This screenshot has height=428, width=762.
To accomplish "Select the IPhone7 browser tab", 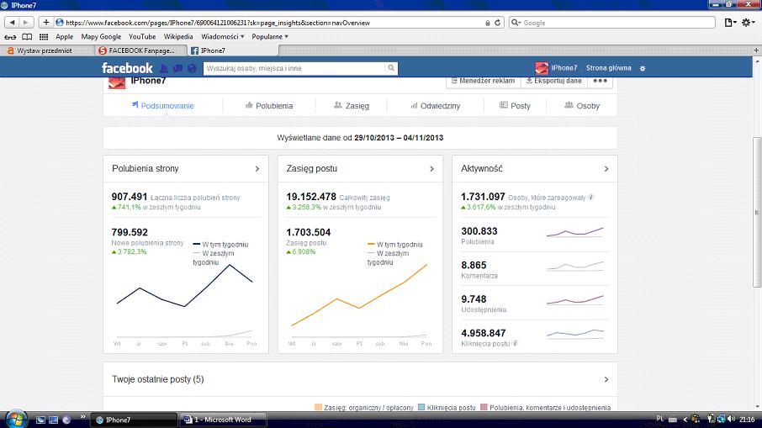I will click(x=233, y=50).
